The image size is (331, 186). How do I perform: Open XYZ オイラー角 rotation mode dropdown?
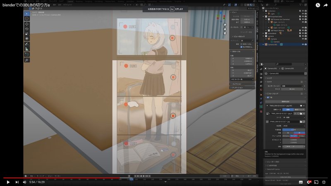[242, 79]
